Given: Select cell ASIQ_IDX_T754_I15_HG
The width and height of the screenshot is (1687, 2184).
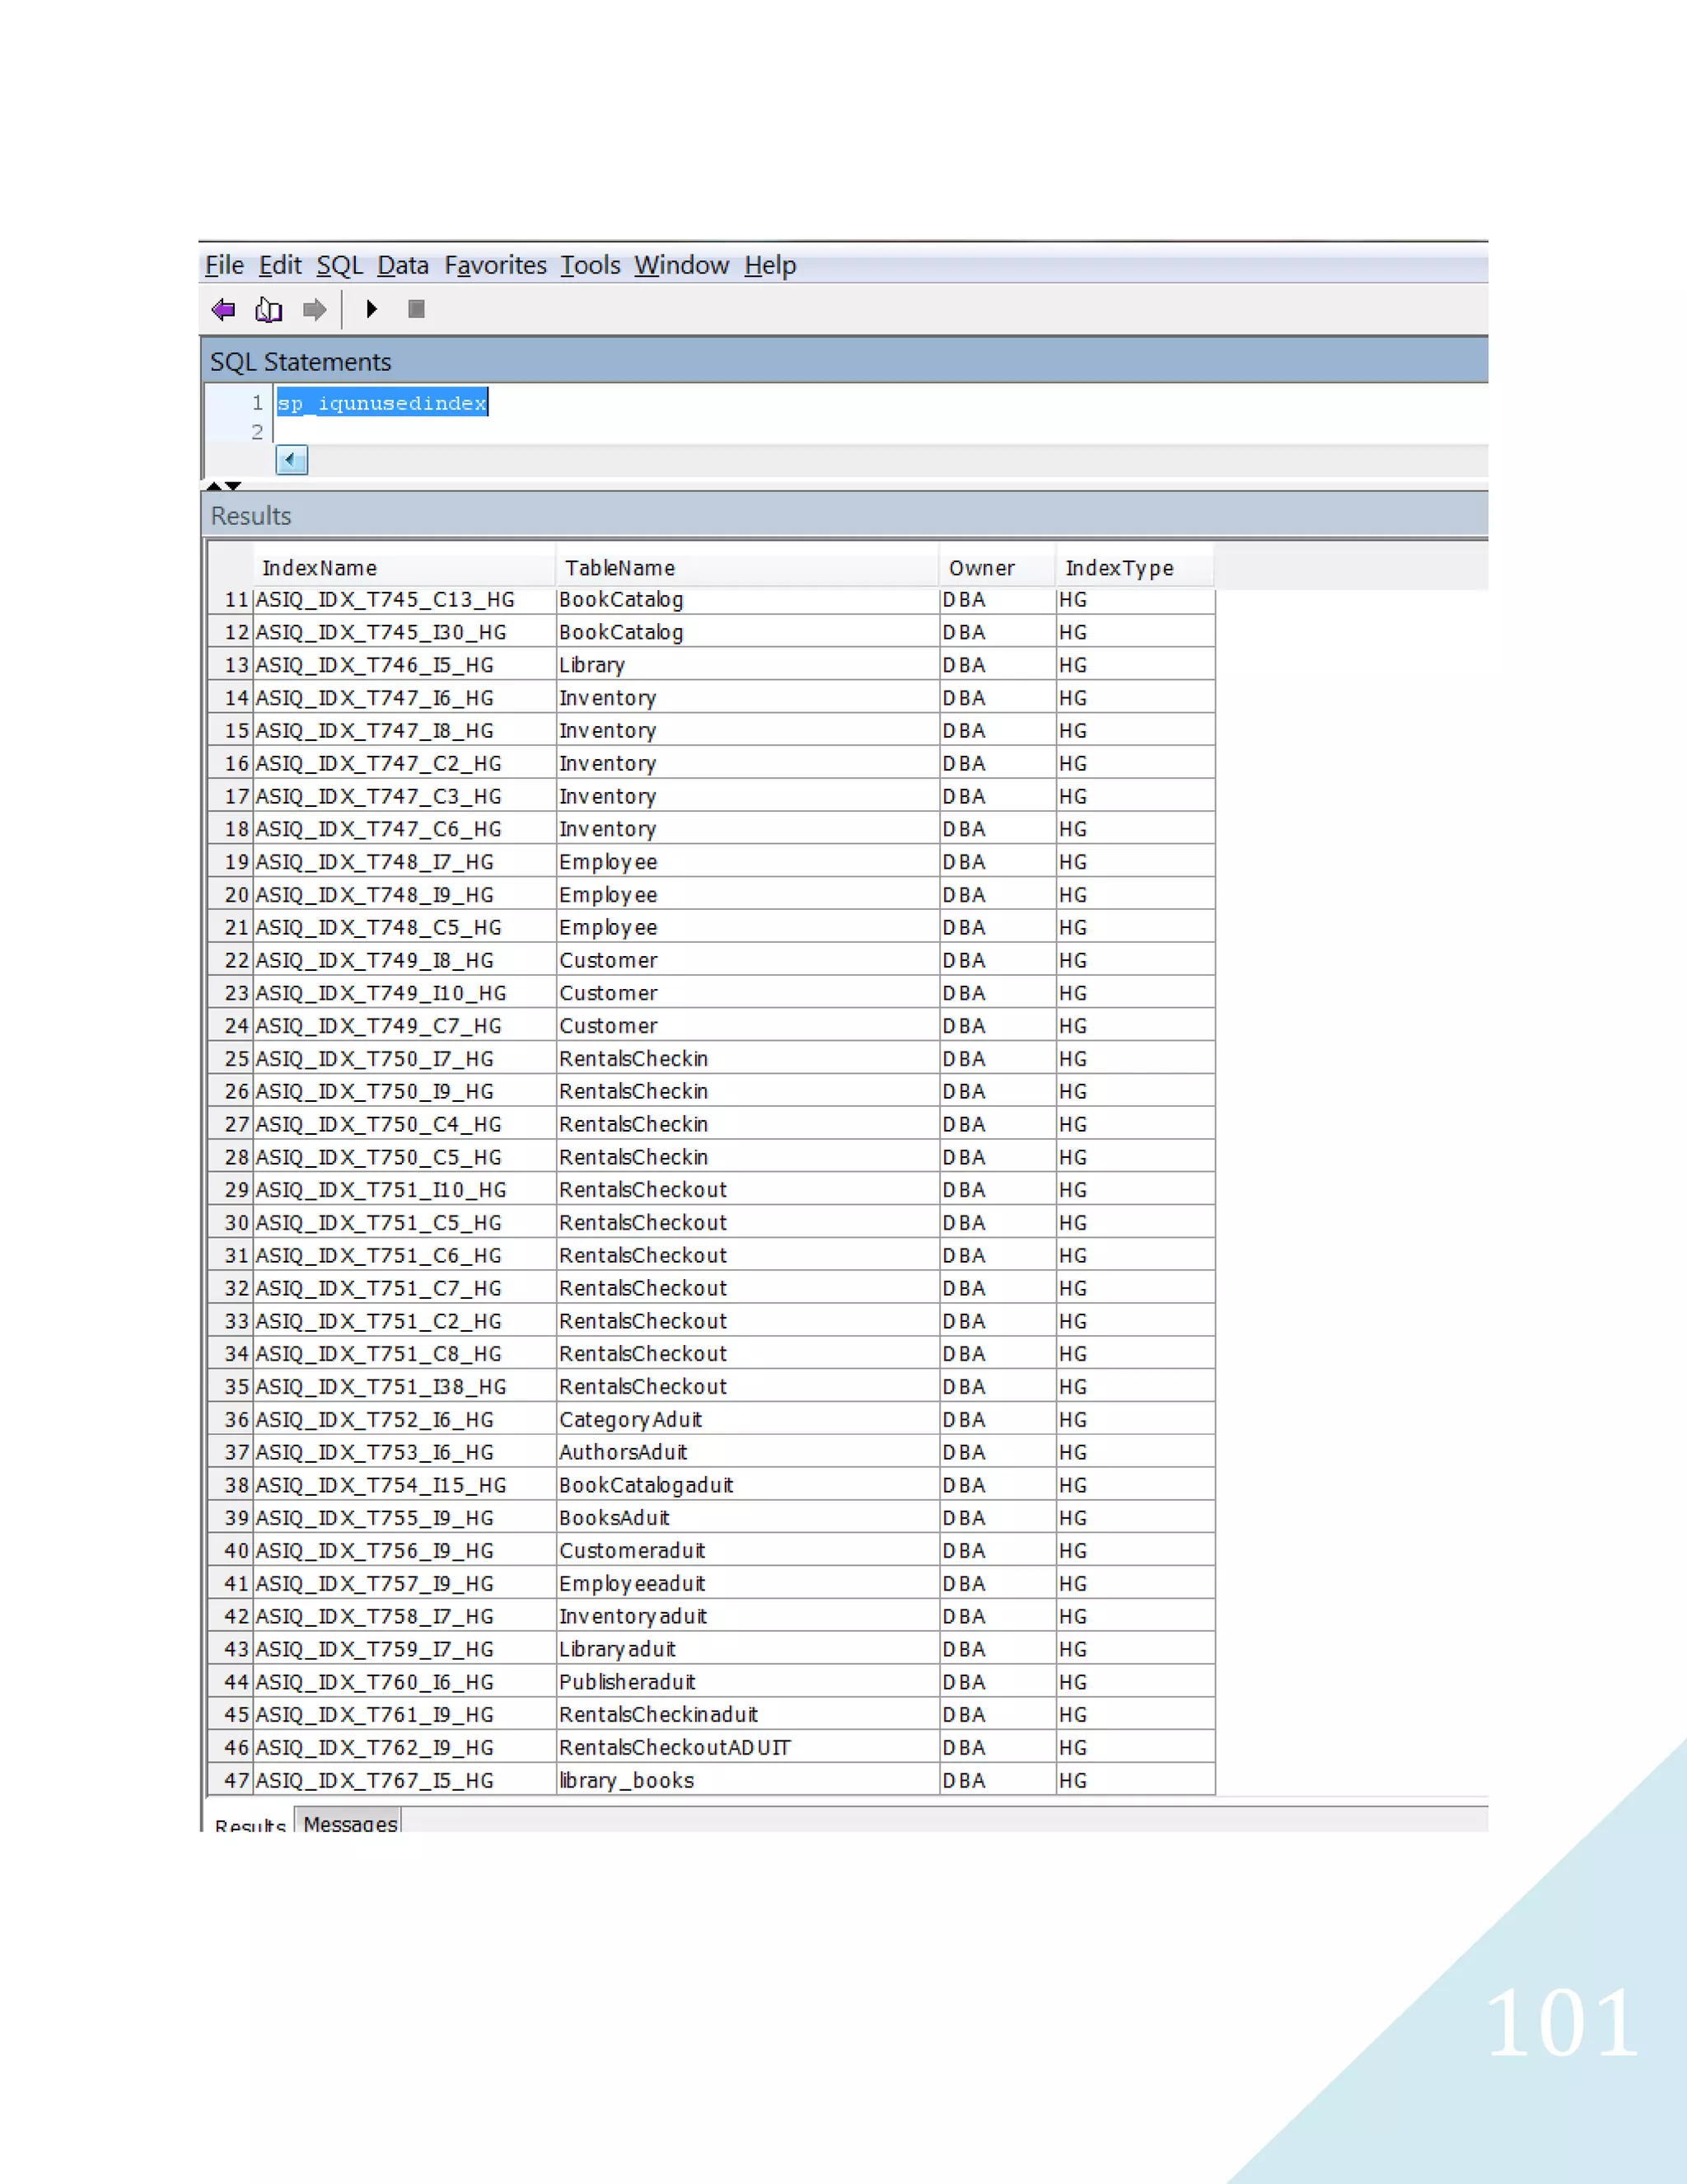Looking at the screenshot, I should click(404, 1485).
